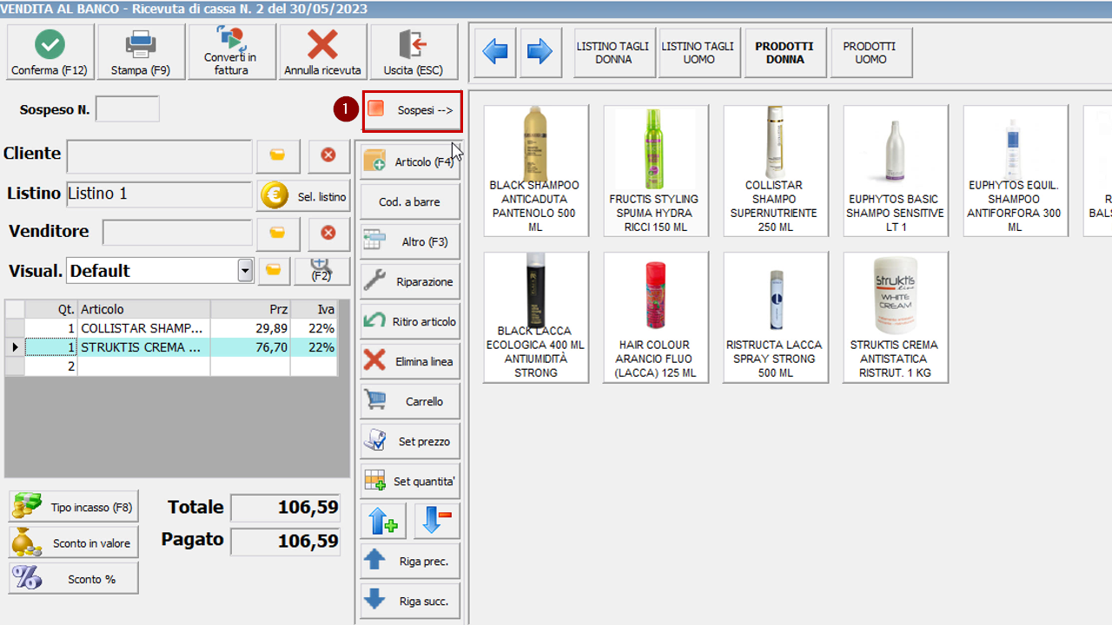
Task: Click the Venditore input field
Action: (x=177, y=233)
